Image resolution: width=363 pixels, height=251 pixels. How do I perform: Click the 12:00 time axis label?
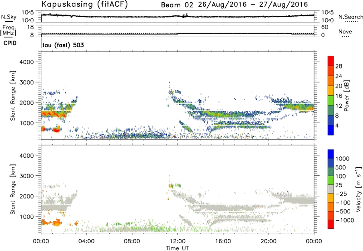point(177,241)
